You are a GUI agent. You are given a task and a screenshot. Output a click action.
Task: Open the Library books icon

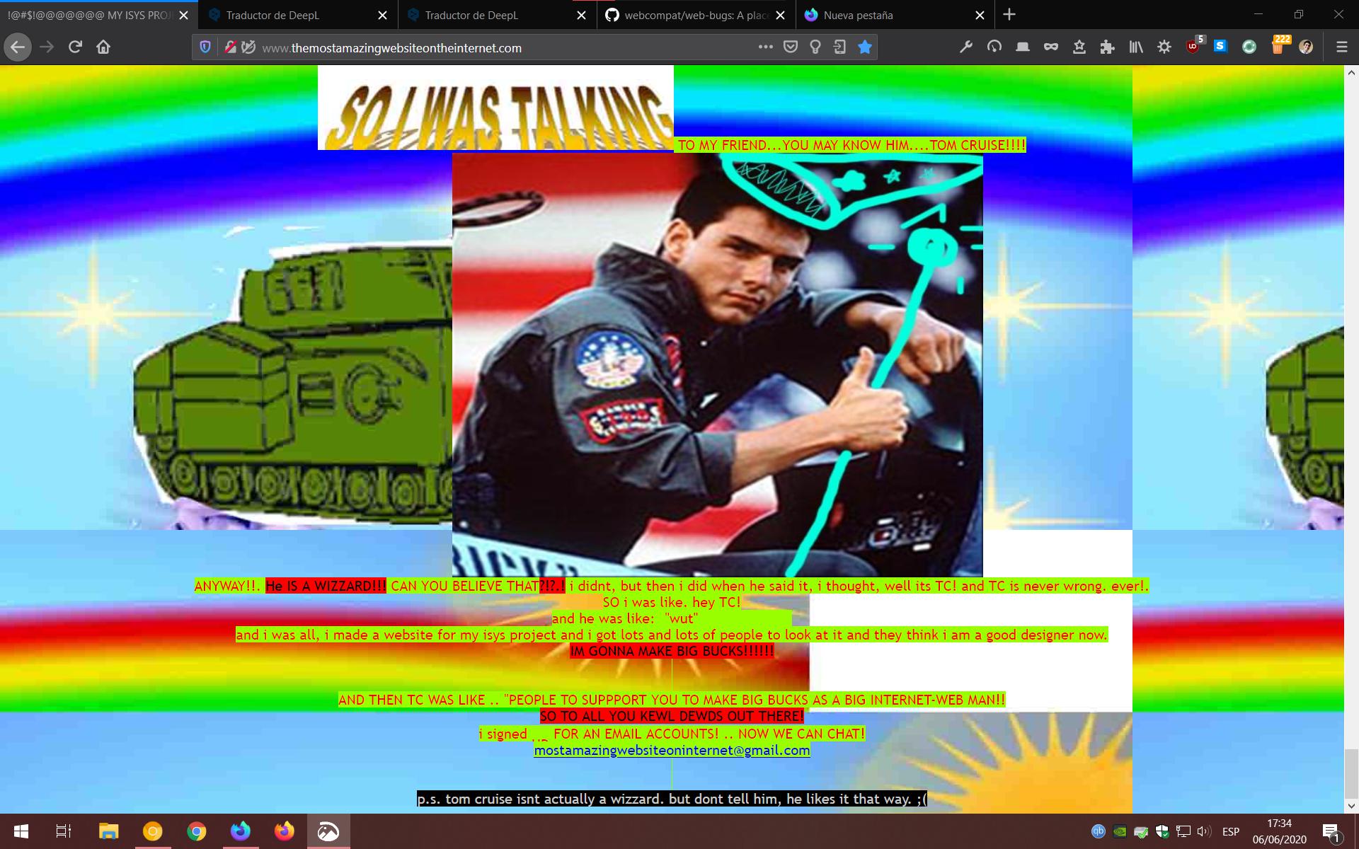[1136, 47]
